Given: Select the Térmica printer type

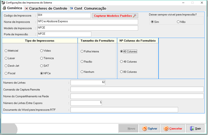Looking at the screenshot, I should [47, 58].
